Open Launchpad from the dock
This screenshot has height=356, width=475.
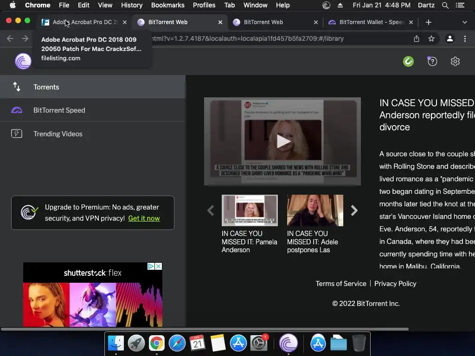[x=136, y=343]
